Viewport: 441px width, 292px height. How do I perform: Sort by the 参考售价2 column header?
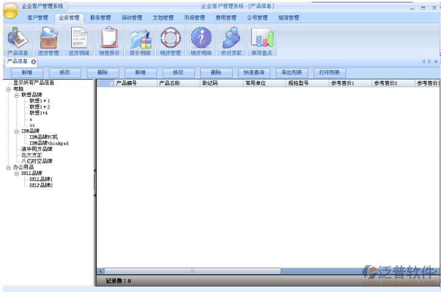393,83
